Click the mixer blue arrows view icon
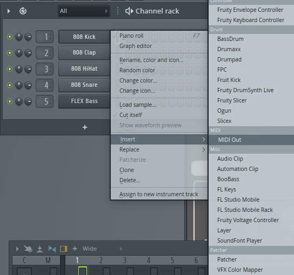Screen dimensions: 294x275 tap(52, 249)
